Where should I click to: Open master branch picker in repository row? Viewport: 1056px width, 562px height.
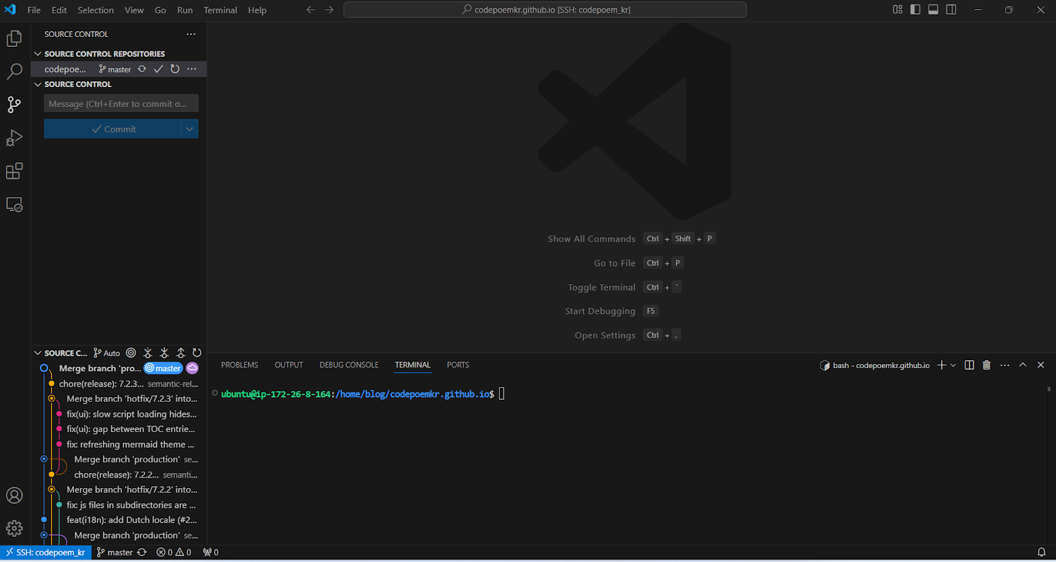pyautogui.click(x=115, y=69)
